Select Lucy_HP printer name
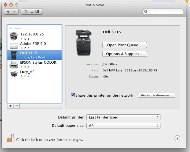The width and height of the screenshot is (190, 152). point(27,72)
